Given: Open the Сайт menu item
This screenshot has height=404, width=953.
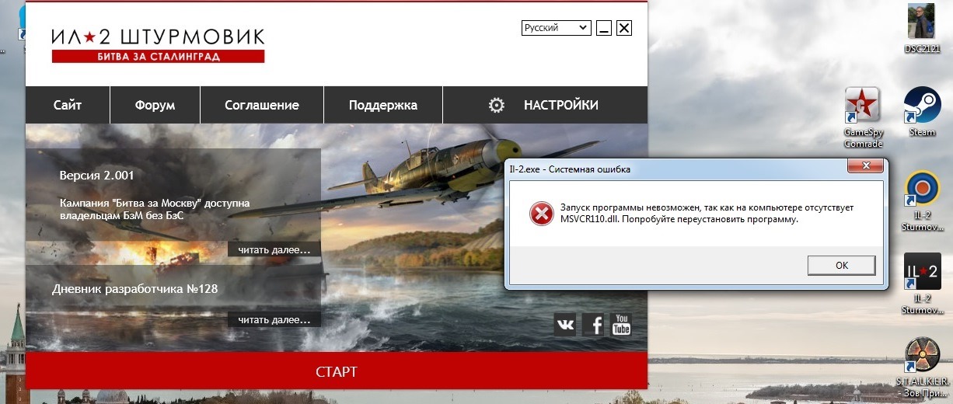Looking at the screenshot, I should [x=68, y=105].
